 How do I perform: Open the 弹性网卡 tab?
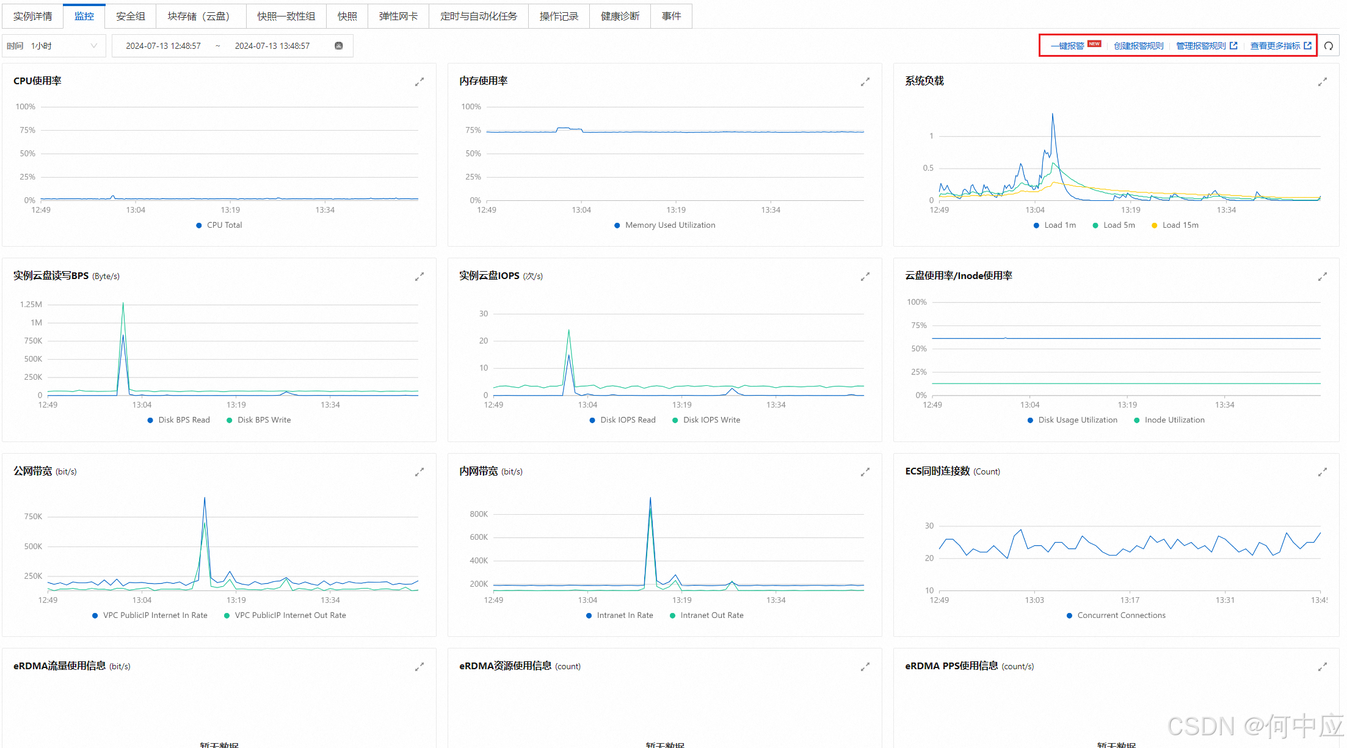(x=398, y=16)
